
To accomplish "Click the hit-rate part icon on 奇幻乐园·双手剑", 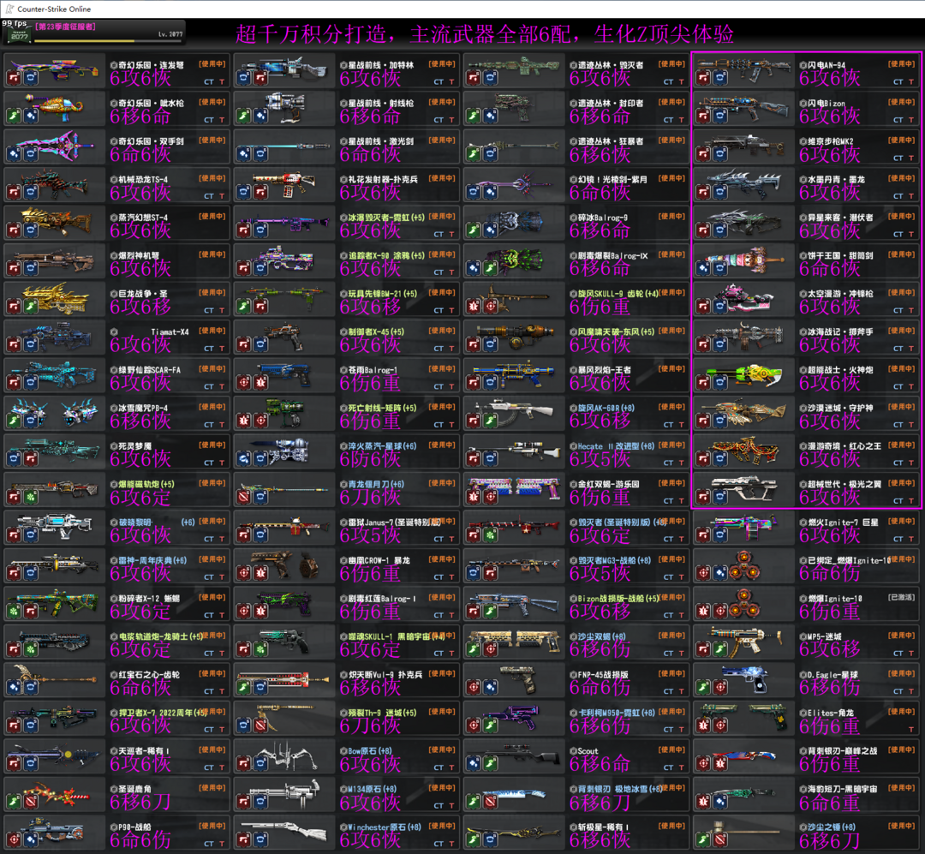I will pos(15,153).
